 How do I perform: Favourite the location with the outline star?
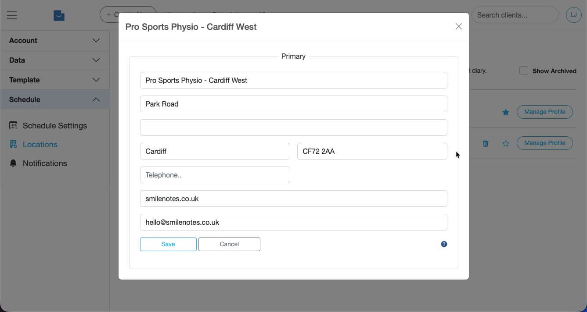506,143
